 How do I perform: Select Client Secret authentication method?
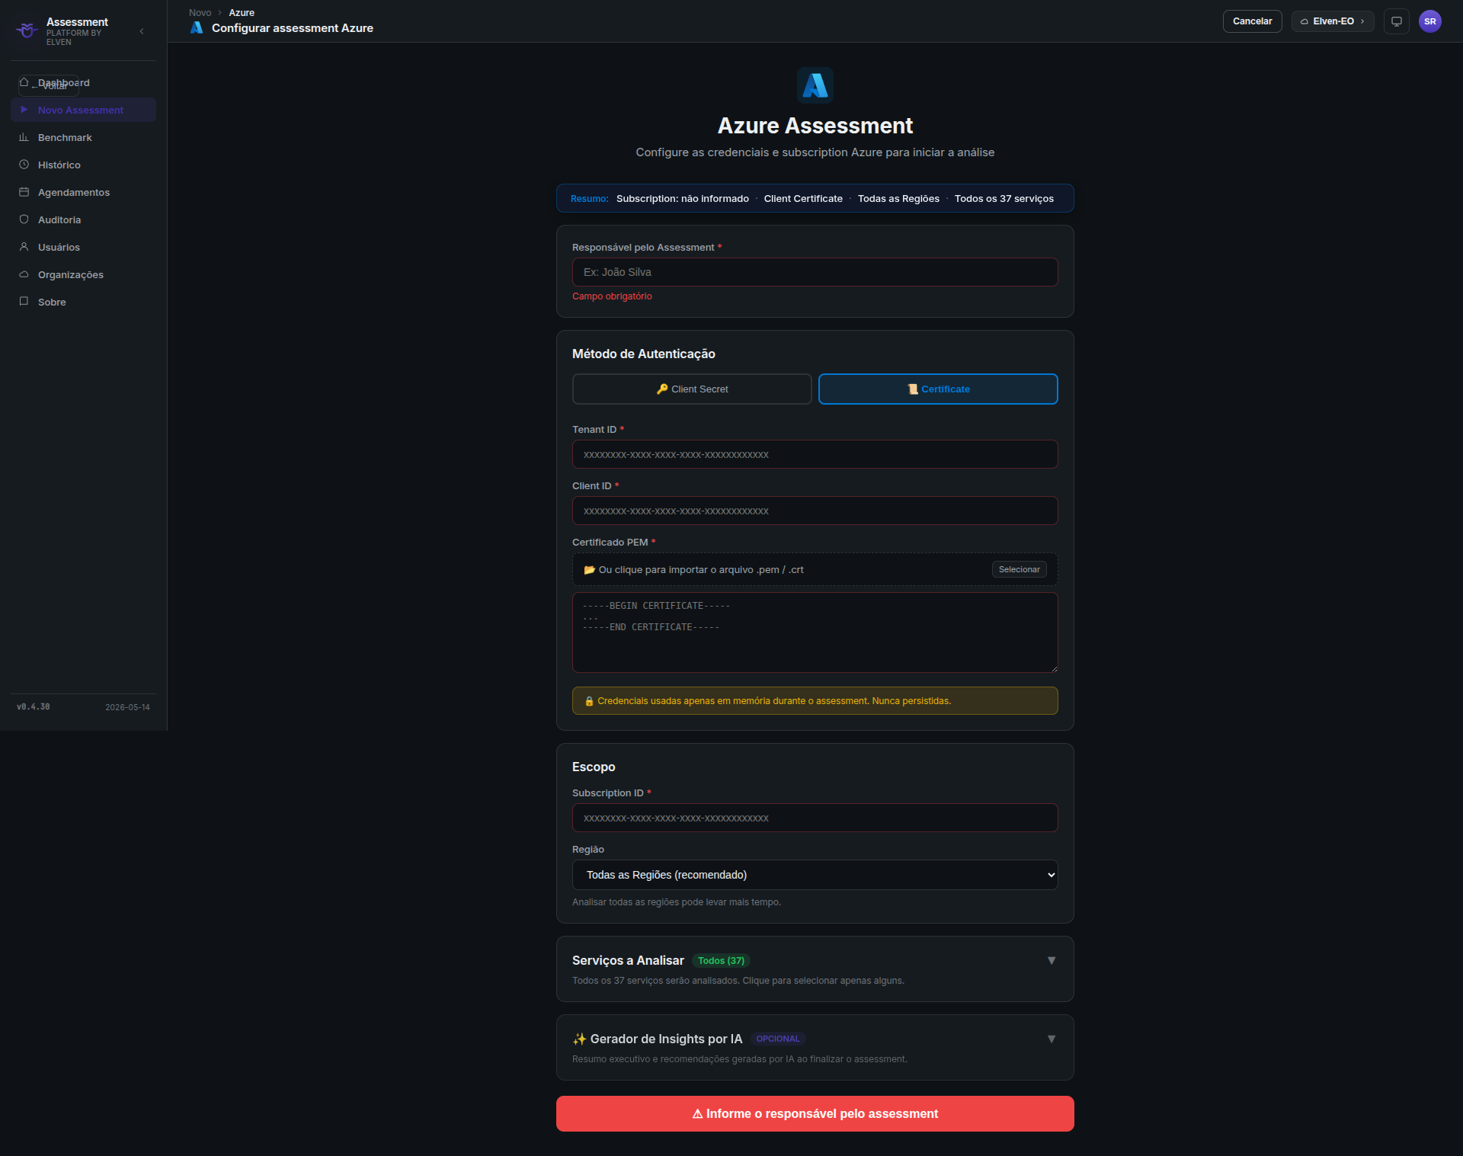[x=691, y=389]
